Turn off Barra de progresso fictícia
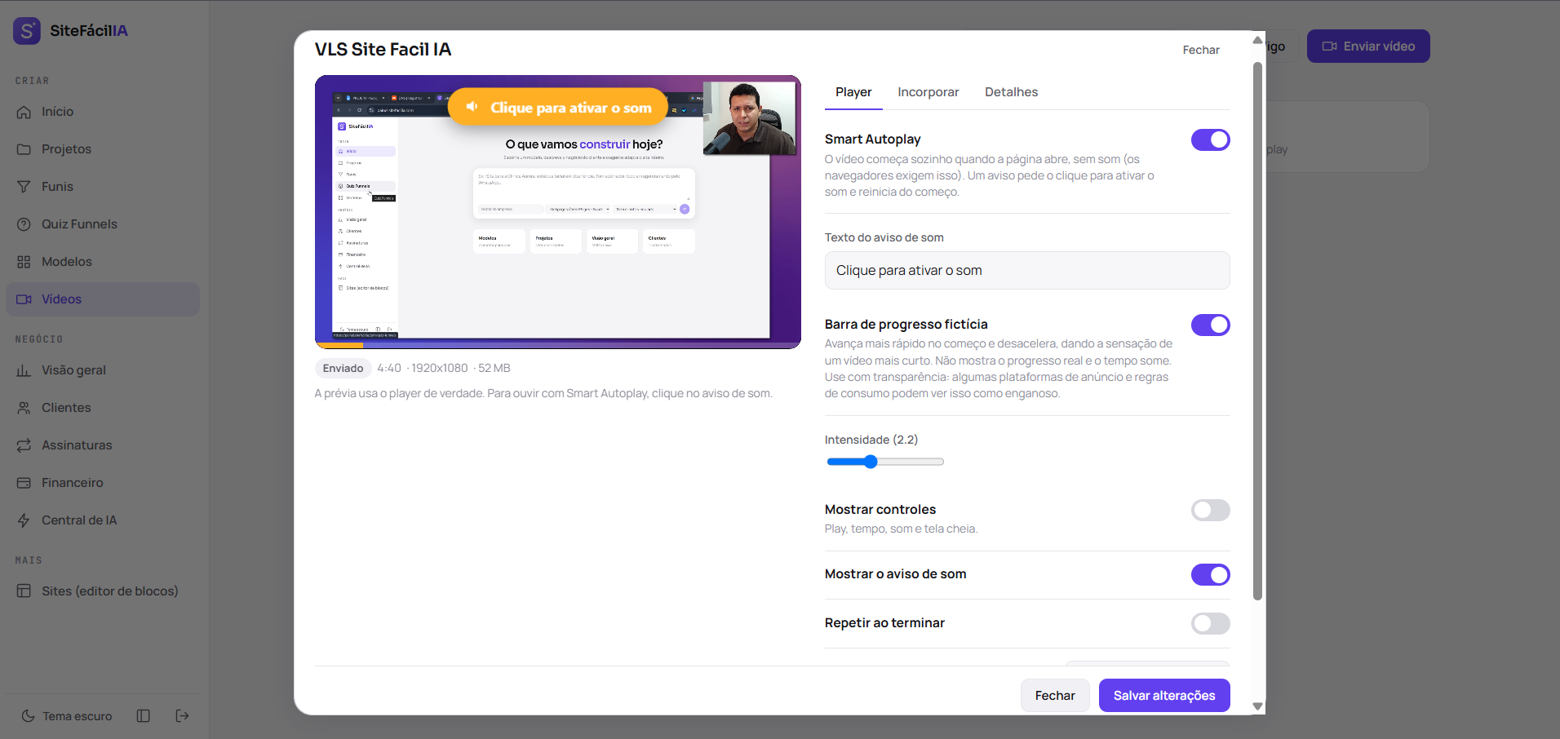This screenshot has width=1560, height=739. point(1211,325)
